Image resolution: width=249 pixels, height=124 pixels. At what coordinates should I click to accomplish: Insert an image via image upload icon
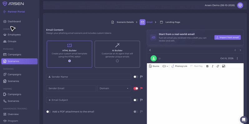coord(224,66)
